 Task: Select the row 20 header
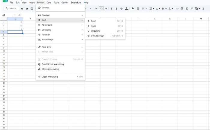4,83
